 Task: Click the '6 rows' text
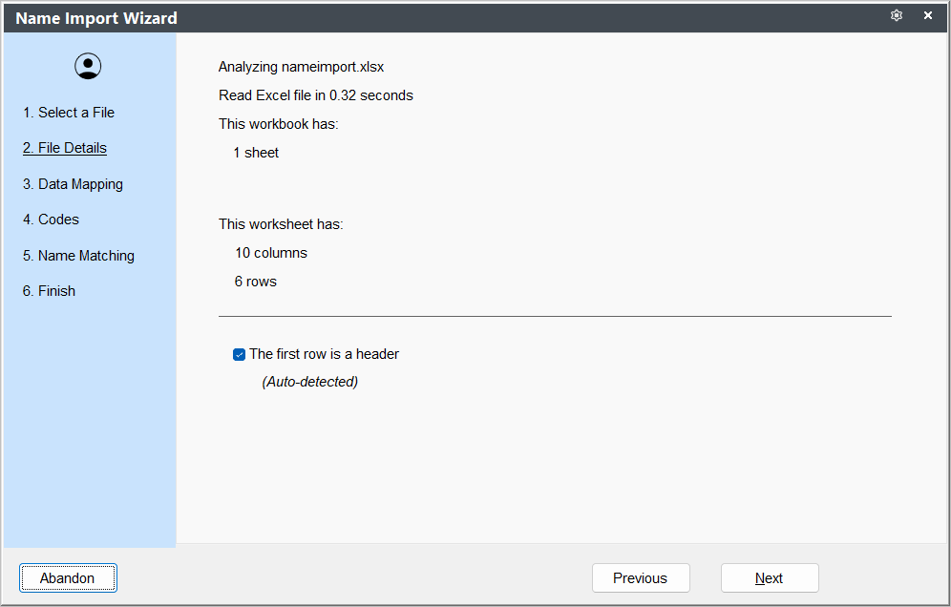point(255,282)
